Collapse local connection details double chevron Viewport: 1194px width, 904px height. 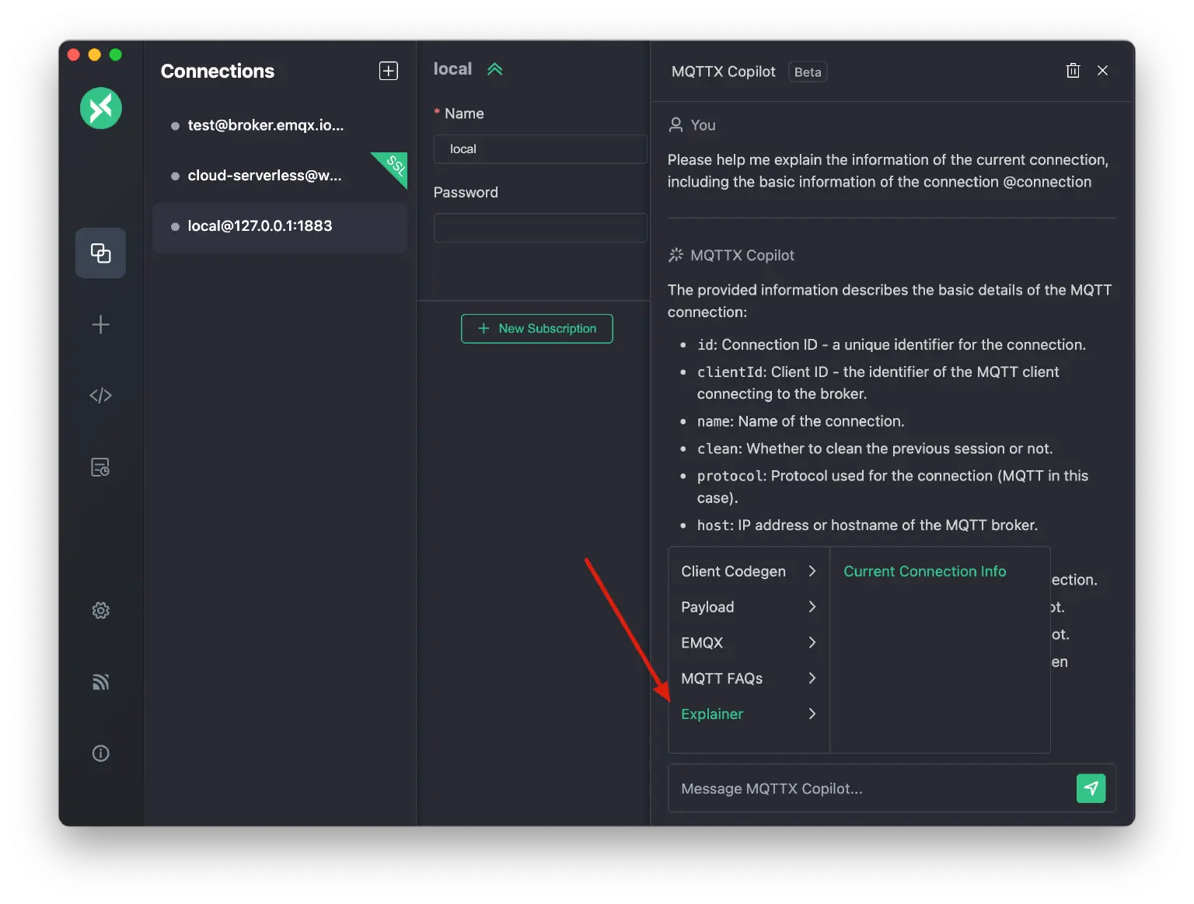(x=494, y=69)
